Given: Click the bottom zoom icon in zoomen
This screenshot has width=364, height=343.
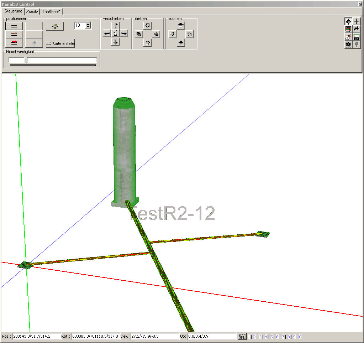Looking at the screenshot, I should click(x=181, y=42).
